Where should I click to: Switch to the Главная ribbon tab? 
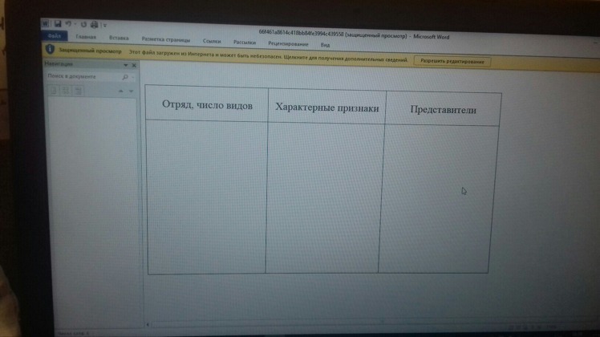click(x=86, y=37)
